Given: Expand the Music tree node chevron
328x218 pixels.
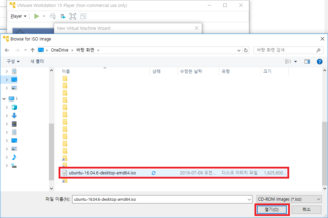Looking at the screenshot, I should click(7, 157).
